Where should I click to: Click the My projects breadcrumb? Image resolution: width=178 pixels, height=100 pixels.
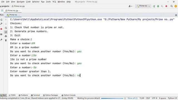point(5,6)
